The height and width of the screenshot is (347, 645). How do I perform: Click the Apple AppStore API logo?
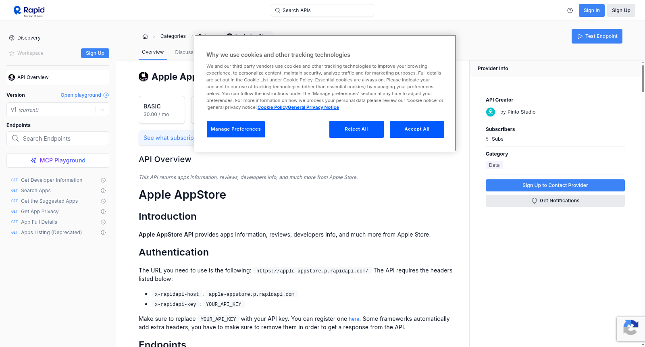point(144,77)
